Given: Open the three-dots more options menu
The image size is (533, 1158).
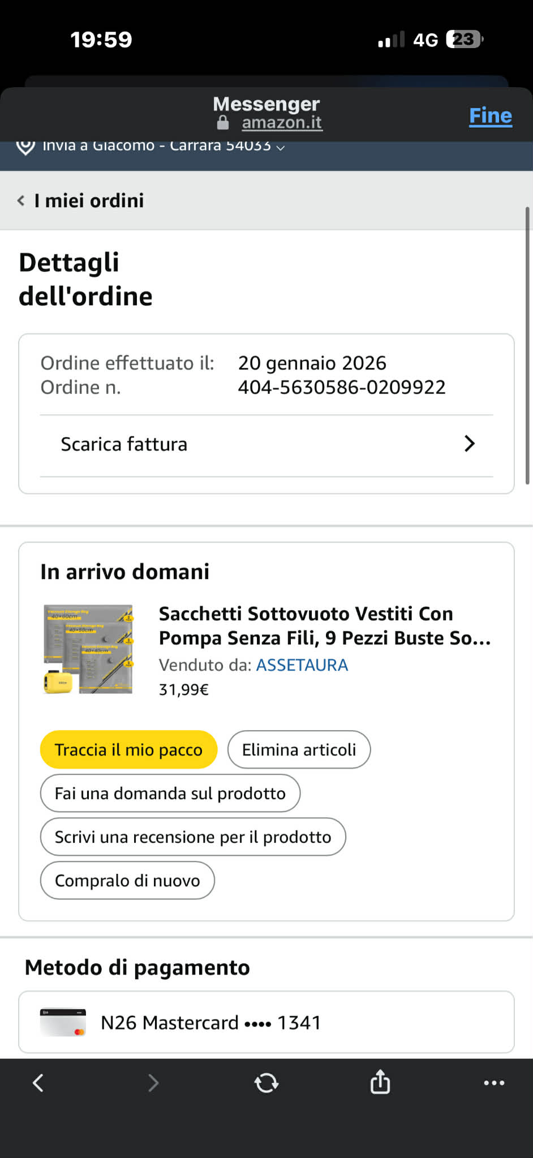Looking at the screenshot, I should (x=494, y=1083).
